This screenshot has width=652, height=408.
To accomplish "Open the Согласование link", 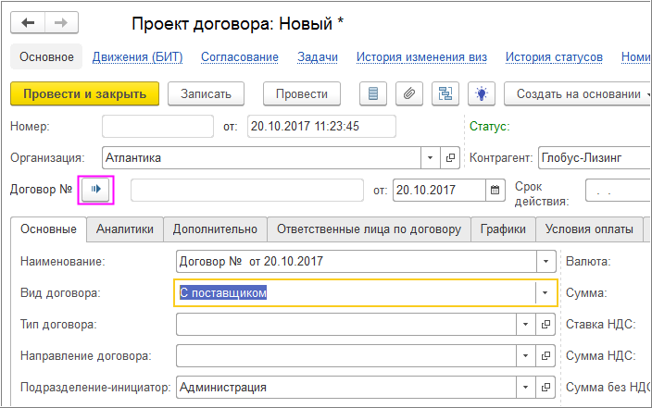I will [x=239, y=57].
